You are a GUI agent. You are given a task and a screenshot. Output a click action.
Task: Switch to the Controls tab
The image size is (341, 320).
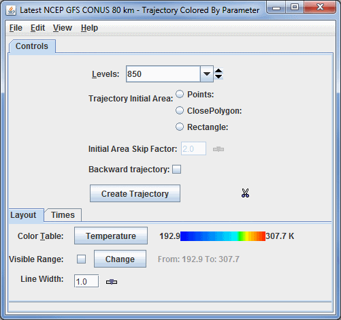(32, 46)
